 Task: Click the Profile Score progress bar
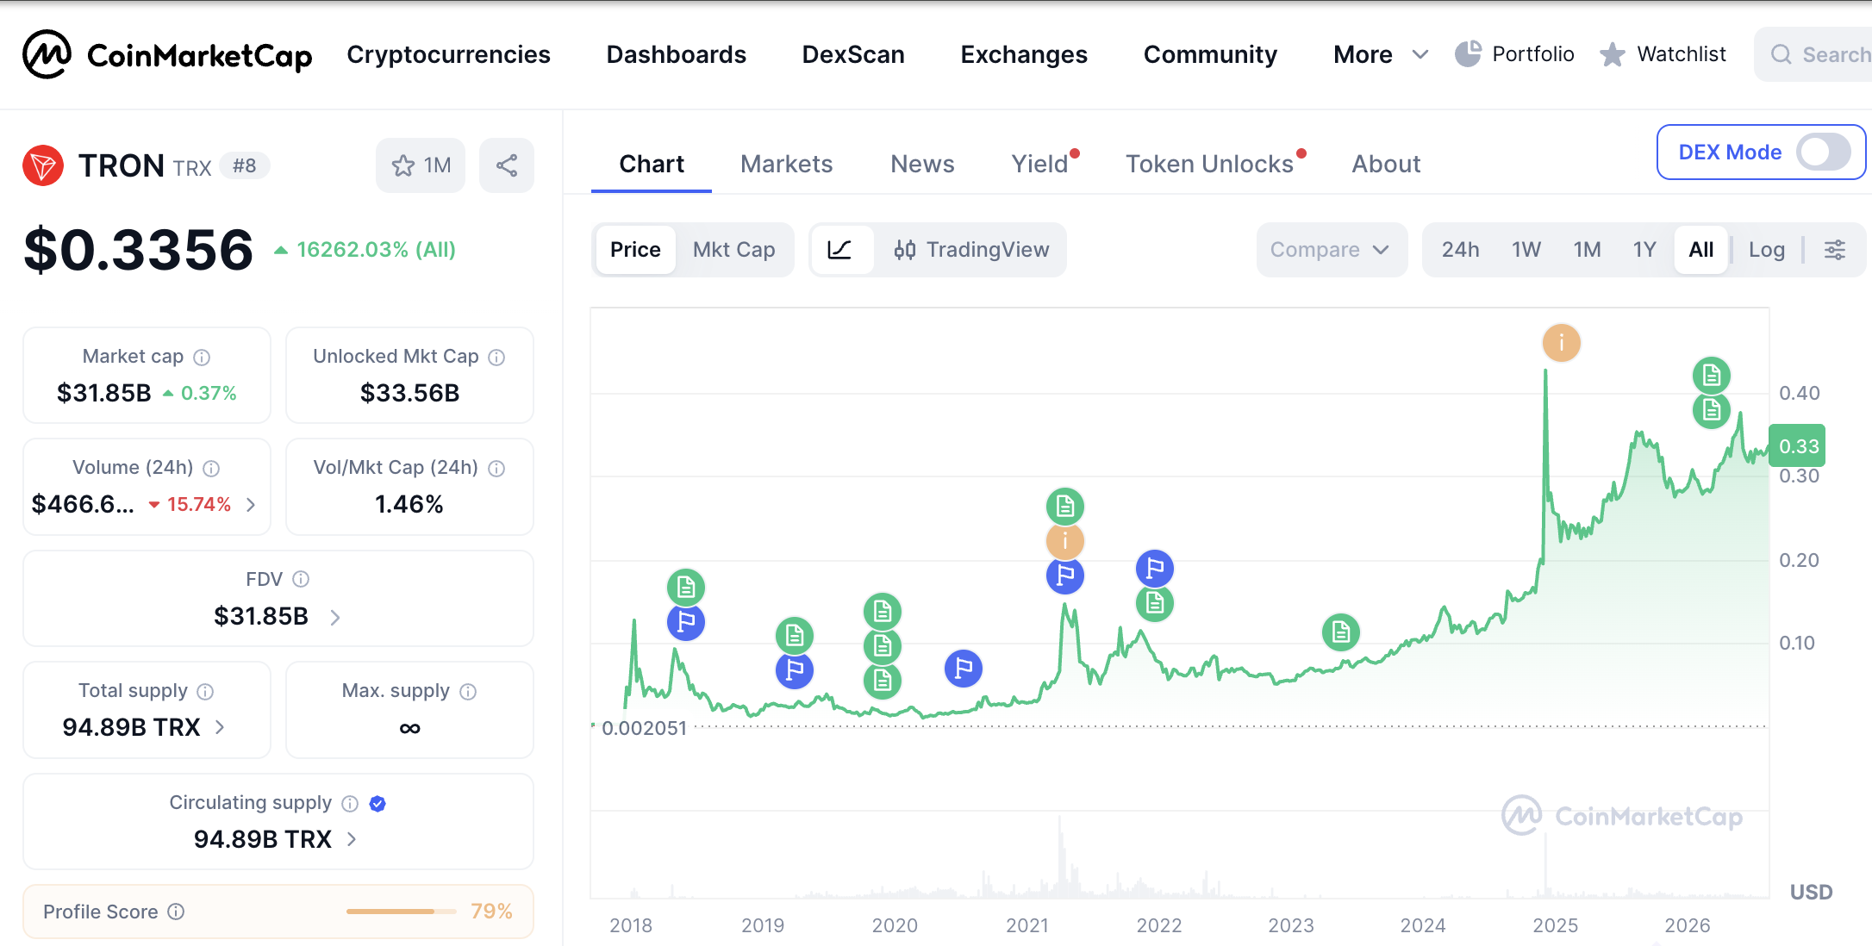coord(401,912)
